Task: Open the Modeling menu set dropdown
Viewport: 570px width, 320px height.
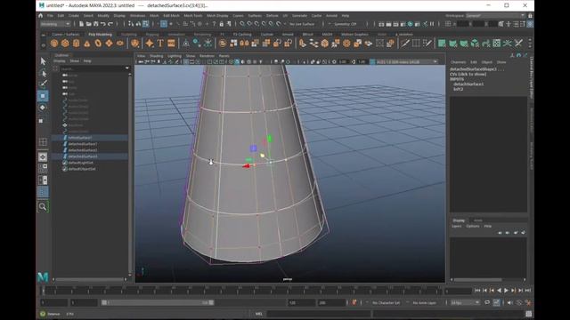Action: [55, 24]
